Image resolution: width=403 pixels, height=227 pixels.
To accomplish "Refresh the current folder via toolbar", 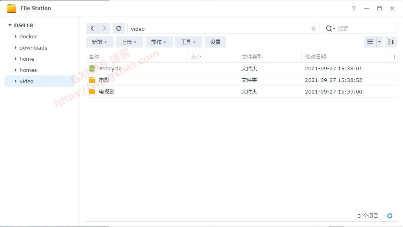I will 119,28.
